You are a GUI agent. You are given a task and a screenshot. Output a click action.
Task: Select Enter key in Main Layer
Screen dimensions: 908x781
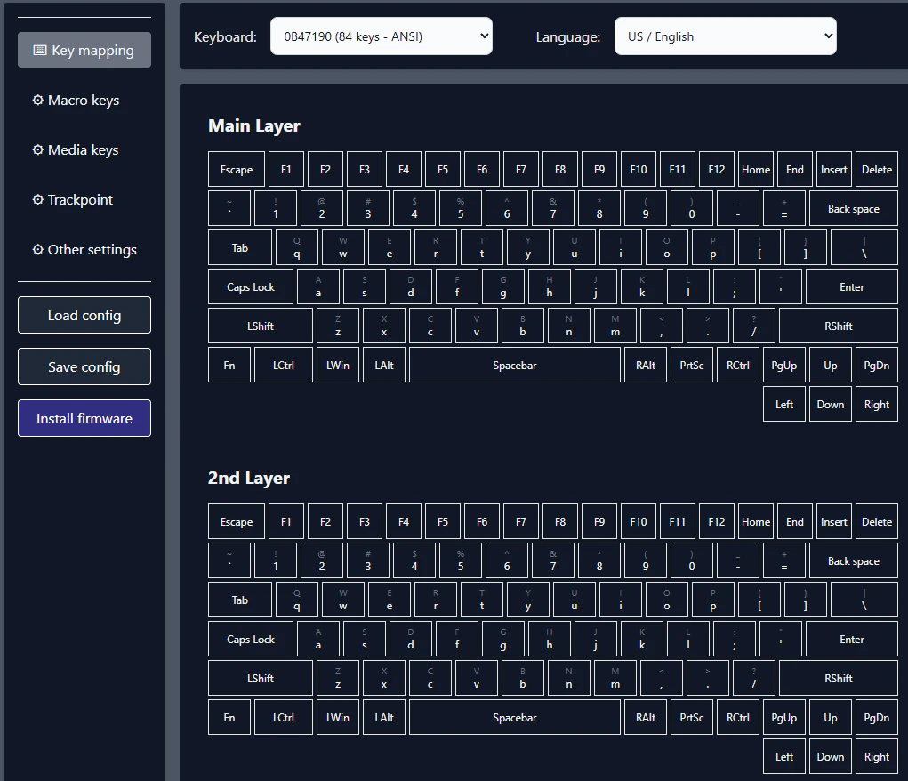pyautogui.click(x=852, y=286)
